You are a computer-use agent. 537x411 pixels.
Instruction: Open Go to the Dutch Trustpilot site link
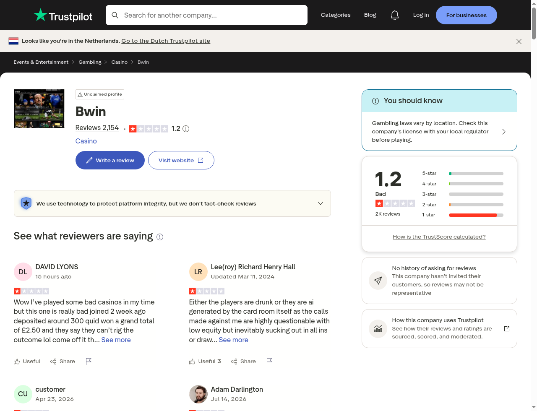point(166,41)
